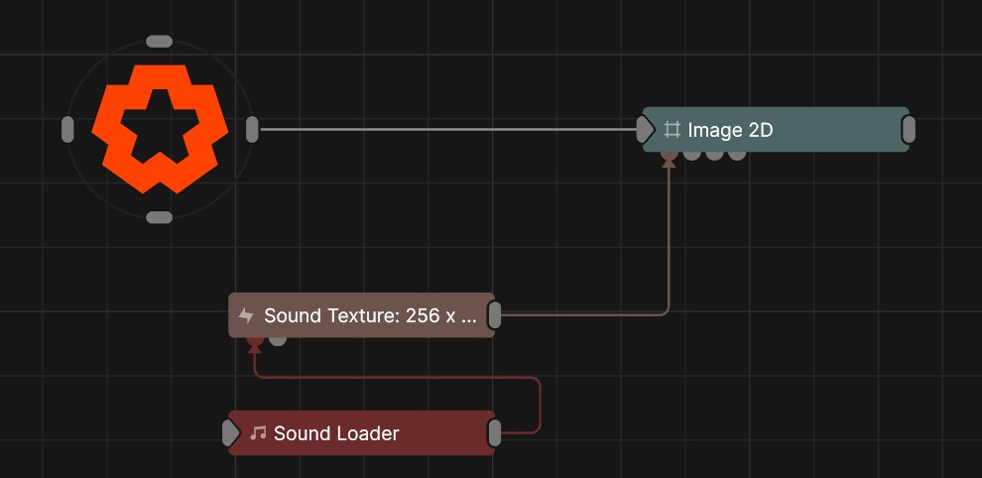Select the Image 2D node by its label
982x478 pixels.
point(730,130)
